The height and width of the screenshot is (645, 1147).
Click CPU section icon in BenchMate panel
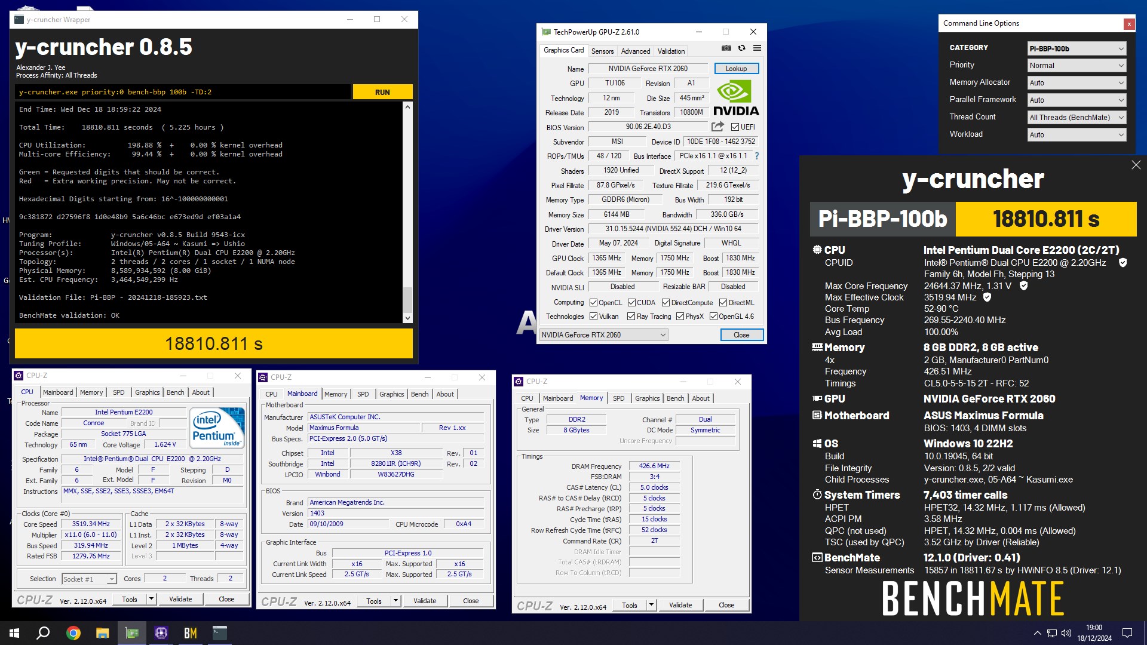tap(817, 250)
